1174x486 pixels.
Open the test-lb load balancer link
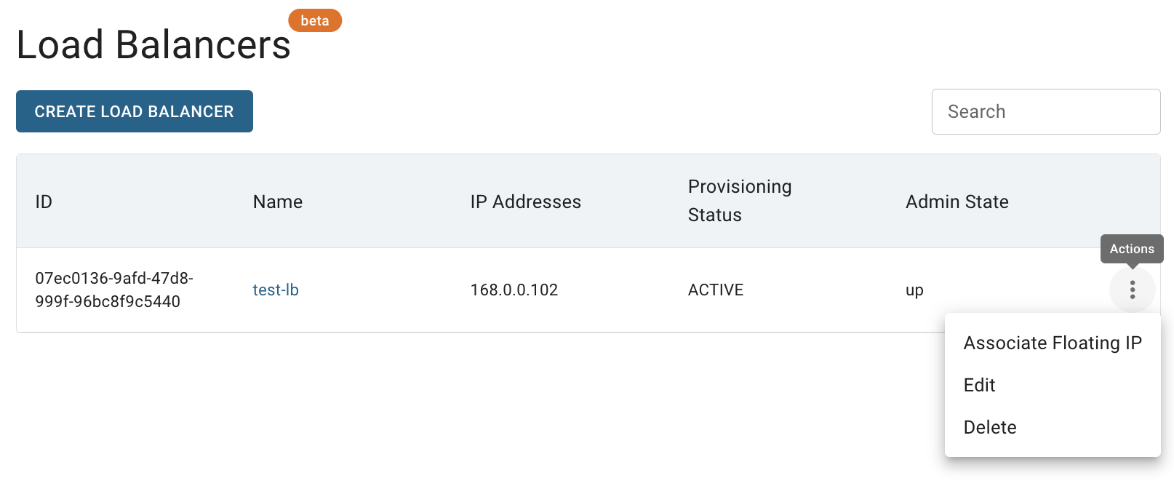point(276,290)
